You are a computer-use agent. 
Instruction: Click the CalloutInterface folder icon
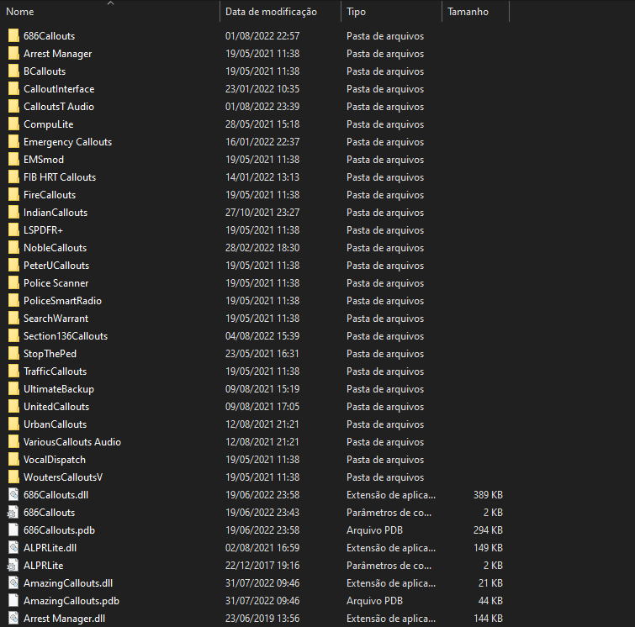pyautogui.click(x=13, y=88)
